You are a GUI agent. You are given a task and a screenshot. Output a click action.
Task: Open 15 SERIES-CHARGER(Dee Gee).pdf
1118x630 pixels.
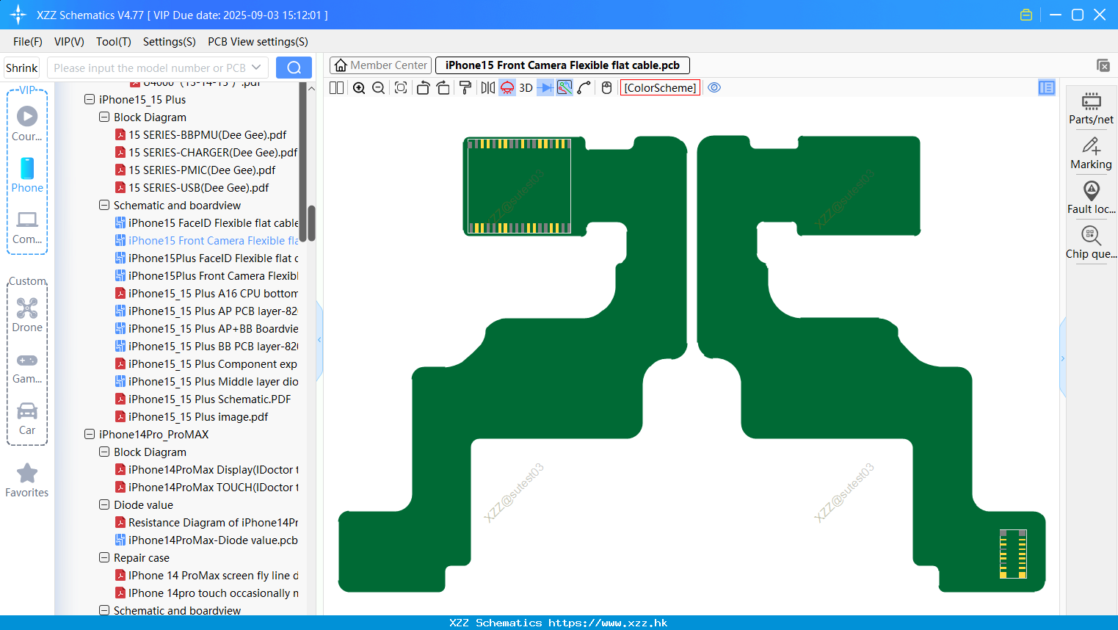tap(206, 152)
